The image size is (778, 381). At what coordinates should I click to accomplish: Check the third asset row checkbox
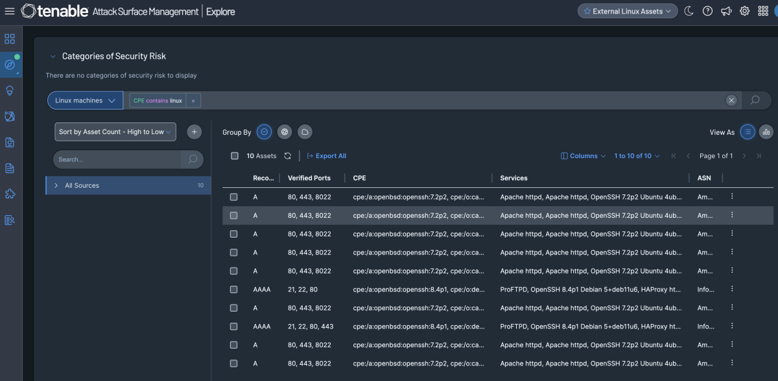pos(234,234)
